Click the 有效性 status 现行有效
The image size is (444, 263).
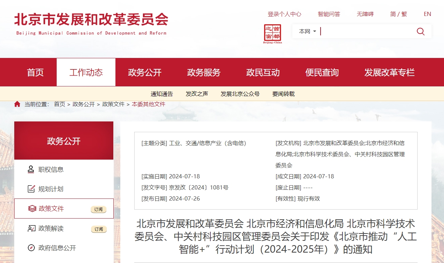[309, 198]
